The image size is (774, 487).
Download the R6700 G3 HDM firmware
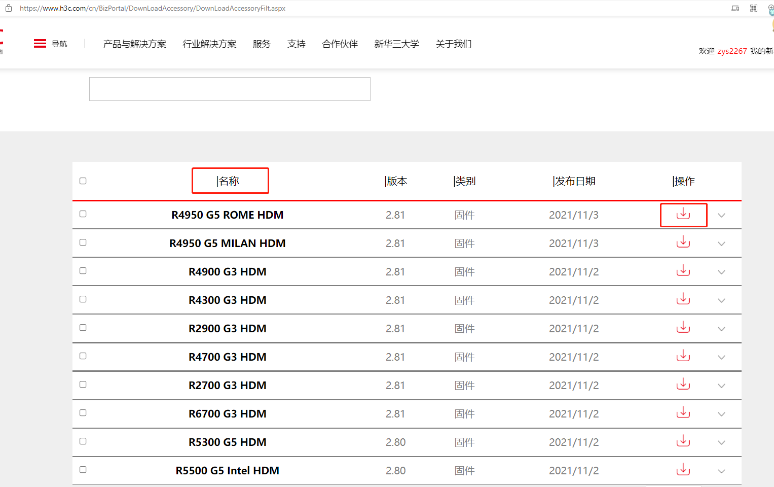[x=683, y=412]
